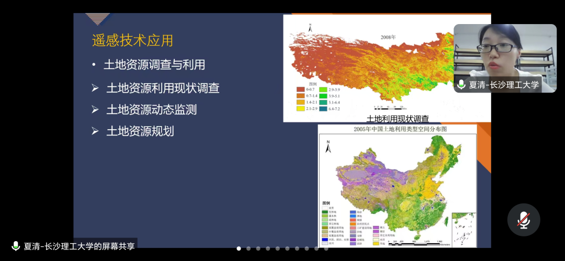565x261 pixels.
Task: Click the 2.1-2.9 yellow legend swatch
Action: pyautogui.click(x=301, y=109)
